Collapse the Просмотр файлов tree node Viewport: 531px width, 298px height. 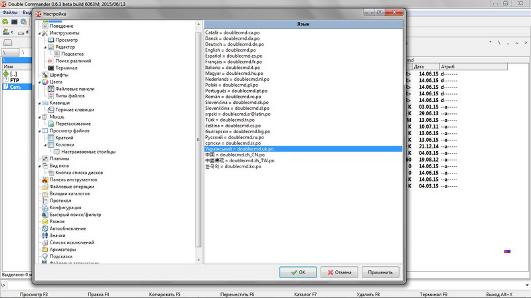coord(39,131)
